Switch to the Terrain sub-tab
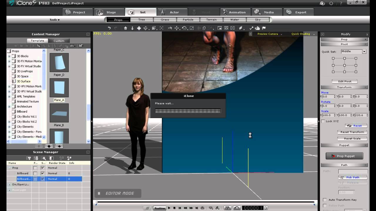This screenshot has width=376, height=211. pos(211,20)
